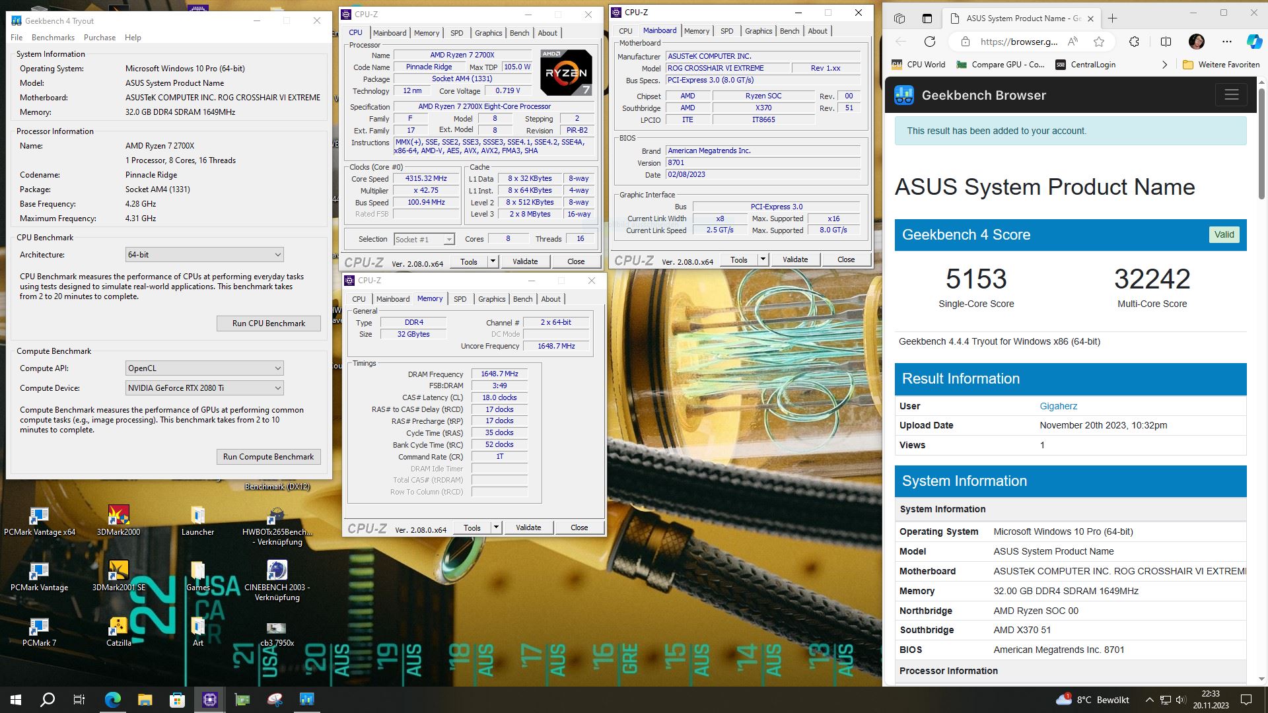Image resolution: width=1268 pixels, height=713 pixels.
Task: Expand more favorites bar chevron
Action: 1164,65
